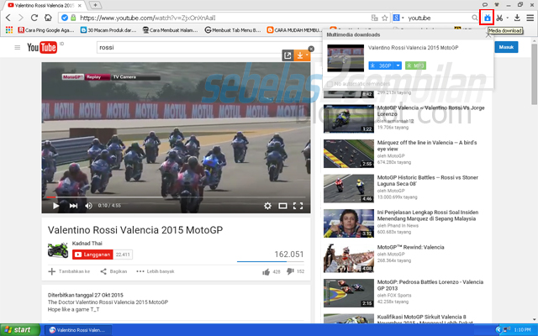Go back to the previous page
538x336 pixels.
pyautogui.click(x=8, y=18)
